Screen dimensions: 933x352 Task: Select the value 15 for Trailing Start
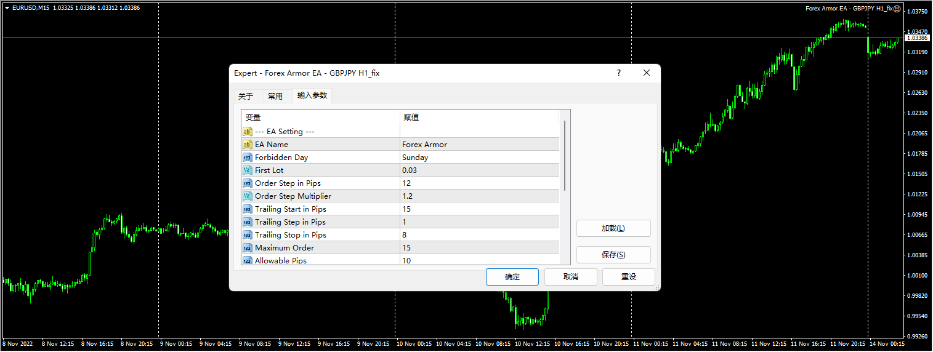click(480, 209)
